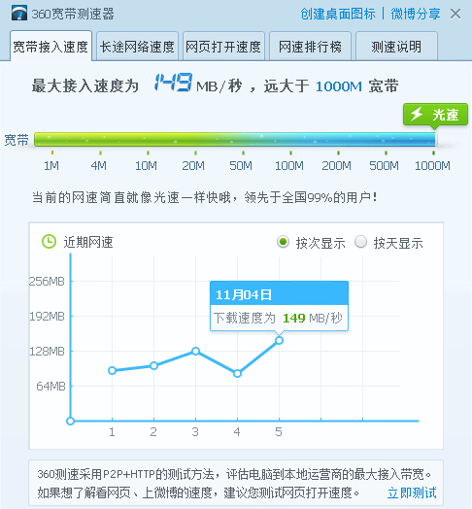Click the 创建桌面图标 link
This screenshot has height=509, width=472.
(x=338, y=14)
